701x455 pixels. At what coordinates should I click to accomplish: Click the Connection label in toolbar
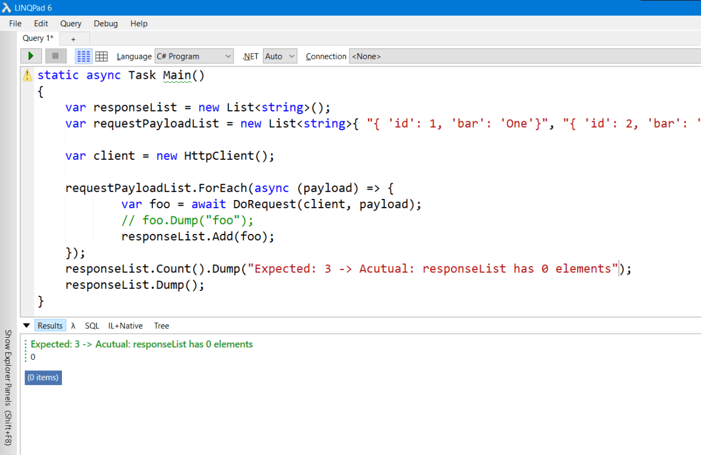pos(326,57)
